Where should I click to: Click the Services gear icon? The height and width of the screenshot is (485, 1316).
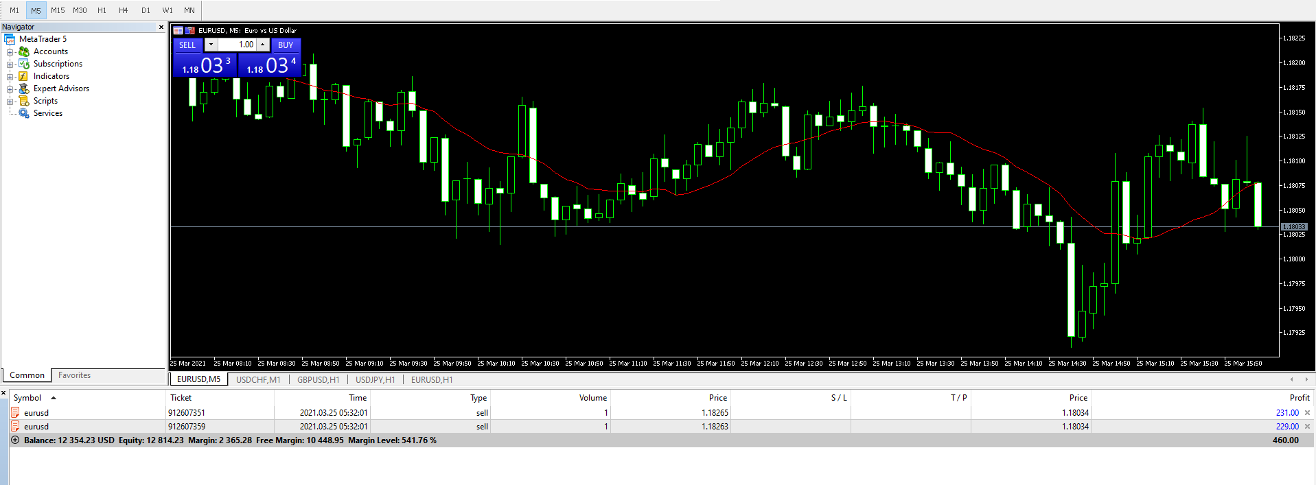pyautogui.click(x=24, y=113)
